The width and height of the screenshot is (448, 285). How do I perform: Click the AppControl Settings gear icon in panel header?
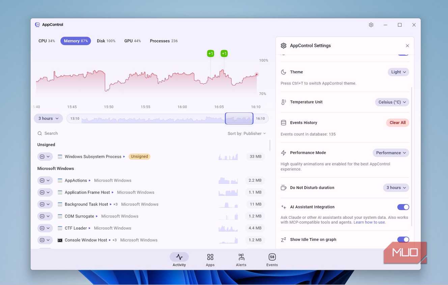pos(284,46)
